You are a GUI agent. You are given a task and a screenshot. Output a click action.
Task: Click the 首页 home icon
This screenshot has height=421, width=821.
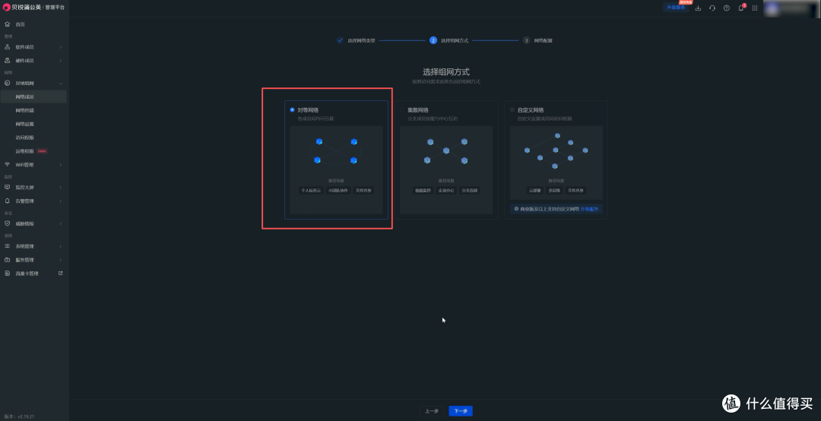coord(8,24)
